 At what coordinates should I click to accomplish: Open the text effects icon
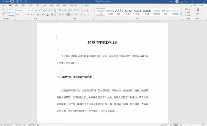click(x=38, y=15)
